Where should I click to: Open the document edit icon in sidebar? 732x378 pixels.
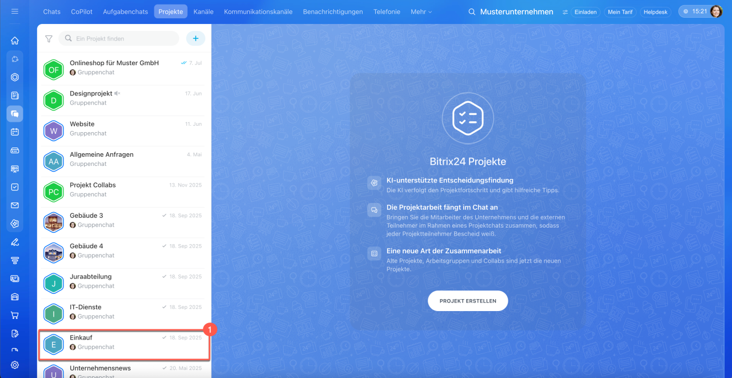tap(15, 333)
